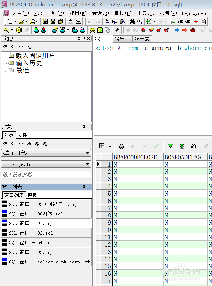Select SQL 窗口 - 05.sql in window list
This screenshot has width=212, height=286.
[x=46, y=252]
